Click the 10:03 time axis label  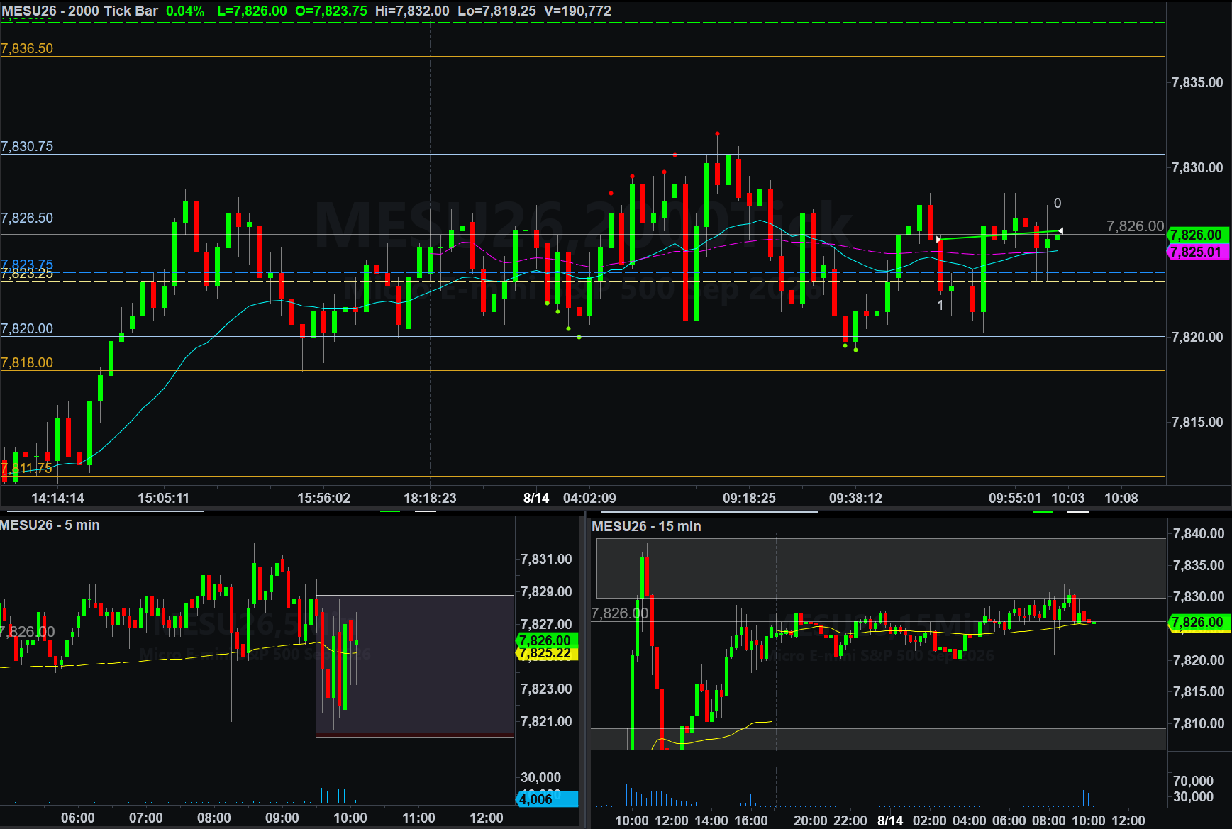pyautogui.click(x=1068, y=498)
